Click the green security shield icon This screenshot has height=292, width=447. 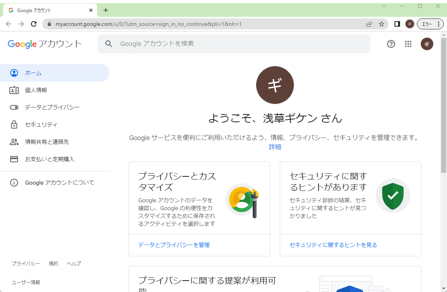click(x=393, y=196)
